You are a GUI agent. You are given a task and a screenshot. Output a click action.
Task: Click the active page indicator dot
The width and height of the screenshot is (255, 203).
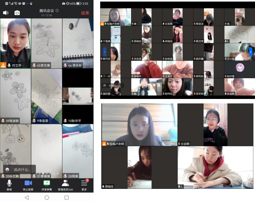tap(43, 174)
